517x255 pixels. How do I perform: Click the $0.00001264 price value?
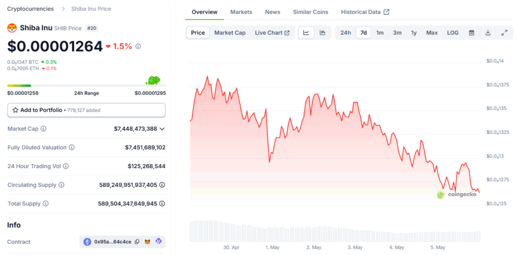(55, 46)
